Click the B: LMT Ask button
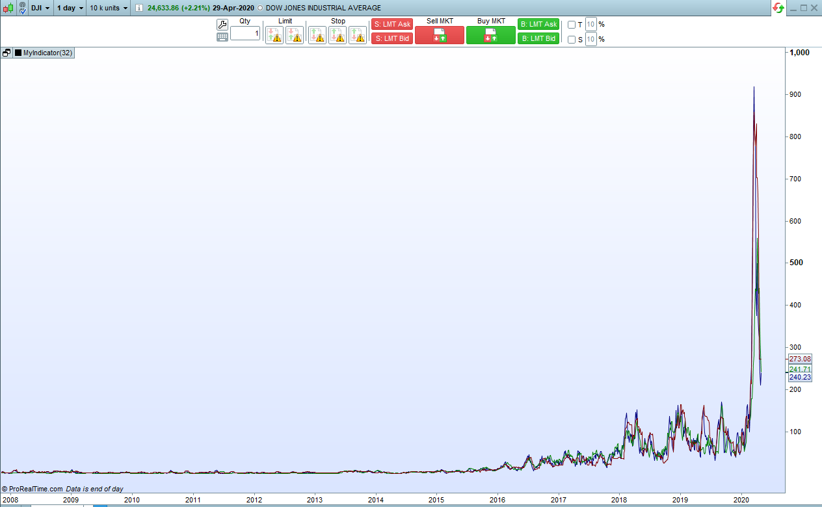This screenshot has height=507, width=822. pyautogui.click(x=538, y=24)
